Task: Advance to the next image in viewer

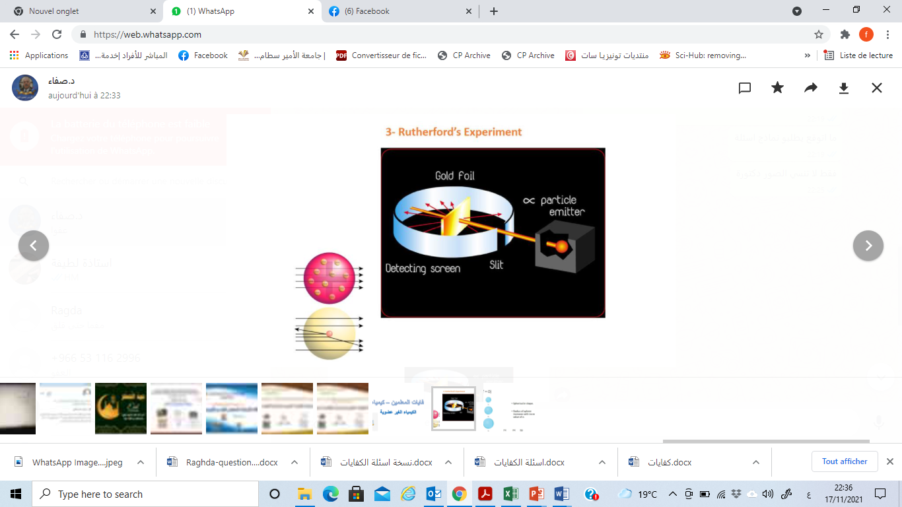Action: point(868,246)
